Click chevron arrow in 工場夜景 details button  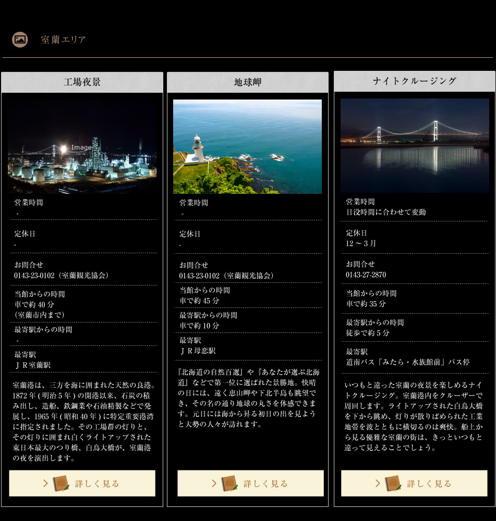click(45, 483)
